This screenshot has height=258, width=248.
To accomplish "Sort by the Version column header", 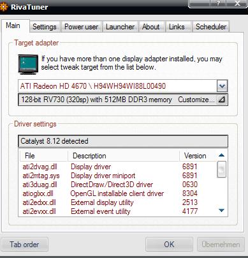I will pos(198,156).
